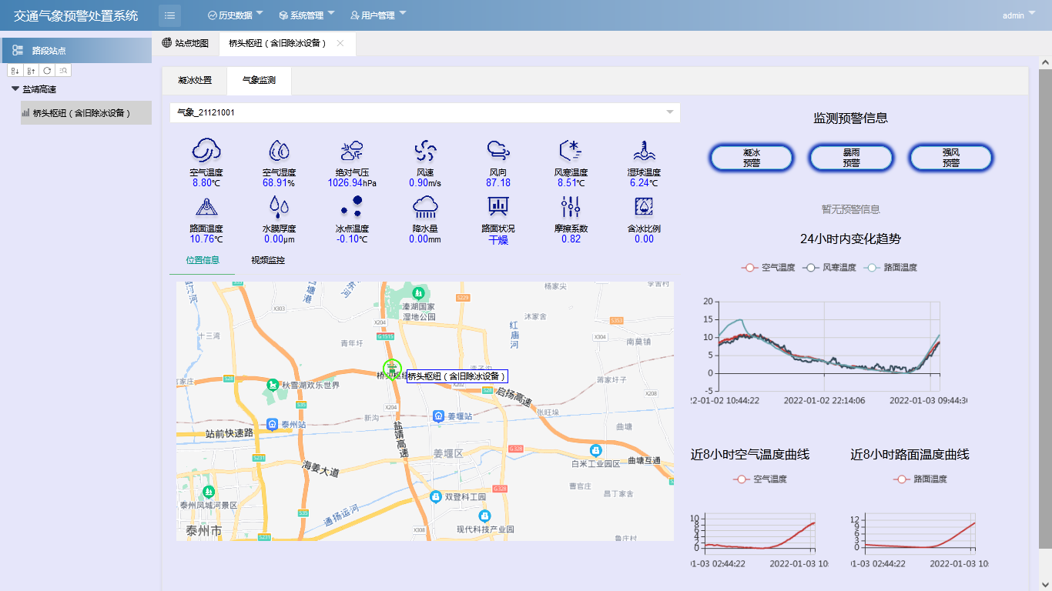This screenshot has width=1052, height=591.
Task: Click the 凝冰预警 warning button
Action: point(751,158)
